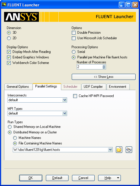This screenshot has width=140, height=186.
Task: Increase Number of Processes with up arrow
Action: click(x=104, y=66)
